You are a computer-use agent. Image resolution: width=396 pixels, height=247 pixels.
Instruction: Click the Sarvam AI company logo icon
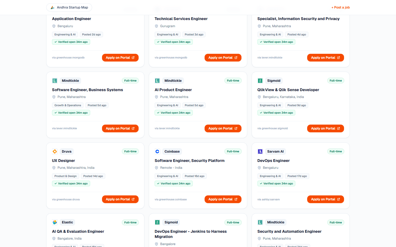click(260, 151)
